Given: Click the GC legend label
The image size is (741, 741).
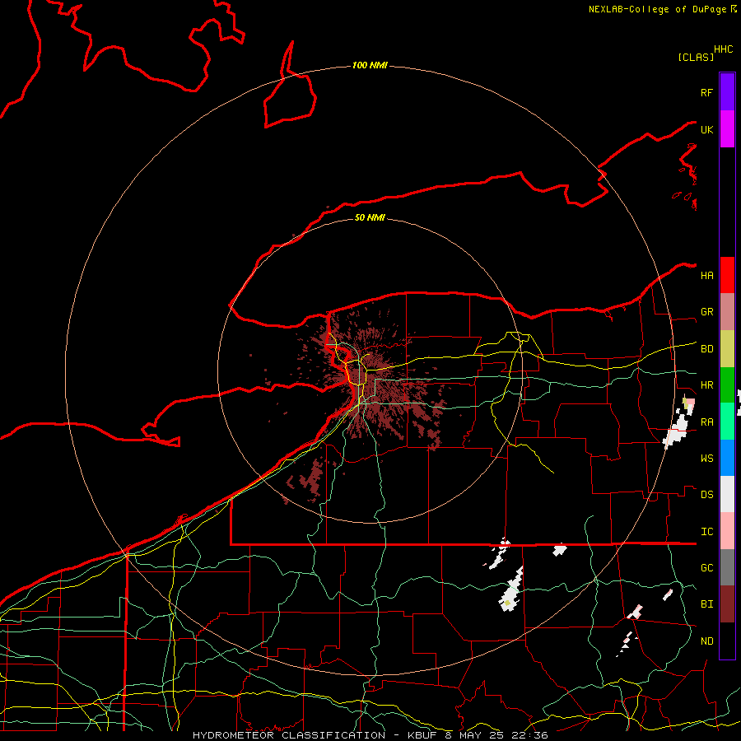Looking at the screenshot, I should [706, 568].
